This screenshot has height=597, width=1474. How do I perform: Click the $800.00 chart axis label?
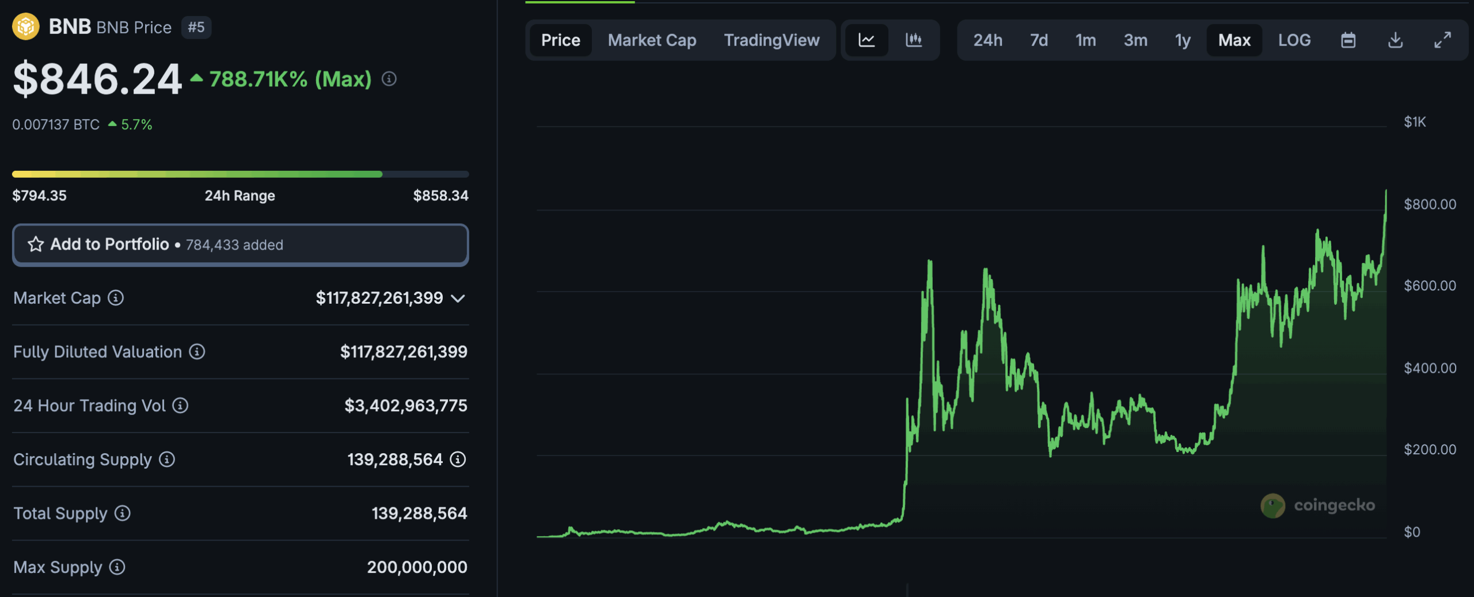pos(1430,204)
